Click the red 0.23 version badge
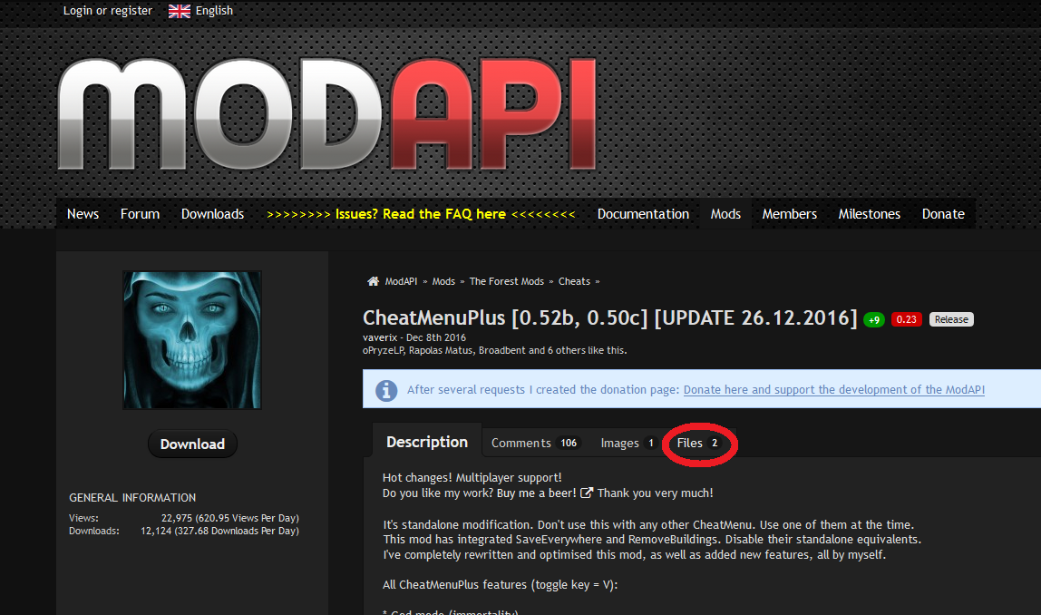 [906, 319]
